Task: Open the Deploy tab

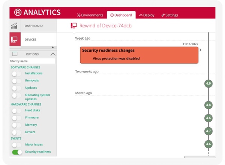Action: [147, 15]
